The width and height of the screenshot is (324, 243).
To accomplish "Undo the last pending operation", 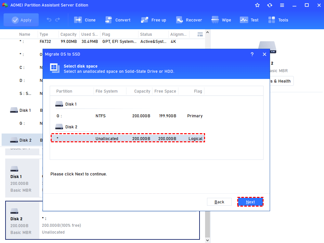I will tap(49, 19).
